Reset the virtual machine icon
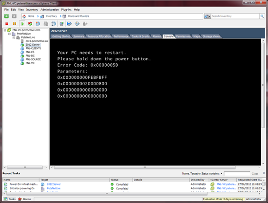Screen dimensions: 268x203 tap(30, 24)
